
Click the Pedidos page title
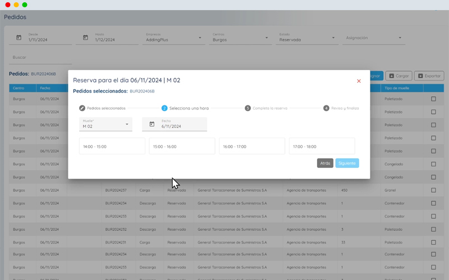coord(15,17)
